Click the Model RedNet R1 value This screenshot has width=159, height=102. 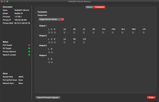[x=19, y=13]
